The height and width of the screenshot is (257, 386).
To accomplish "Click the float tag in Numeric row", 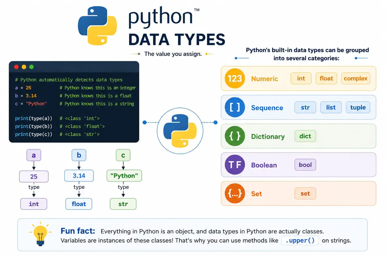I will [x=326, y=78].
